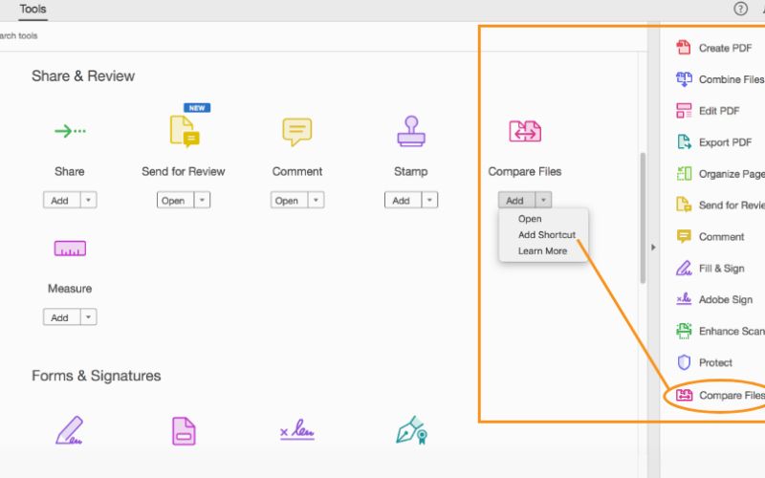Image resolution: width=765 pixels, height=478 pixels.
Task: Click the Comment sidebar icon
Action: (x=684, y=236)
